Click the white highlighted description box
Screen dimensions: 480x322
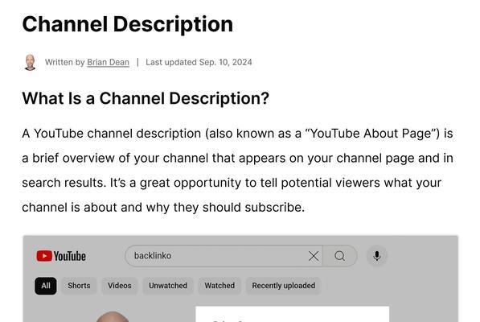point(293,314)
